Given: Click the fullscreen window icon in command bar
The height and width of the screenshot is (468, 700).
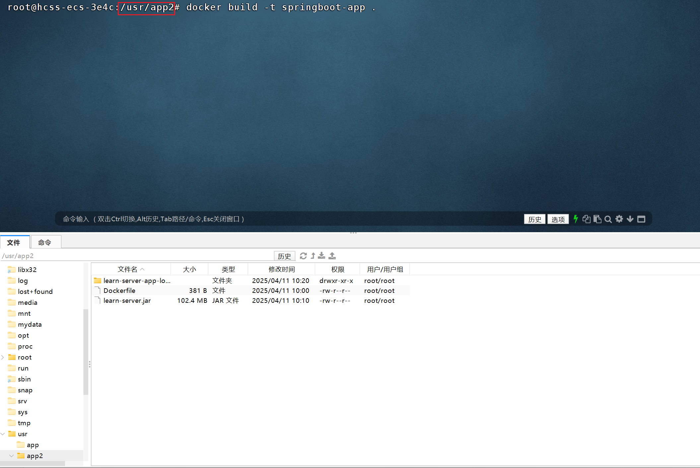Looking at the screenshot, I should 641,219.
